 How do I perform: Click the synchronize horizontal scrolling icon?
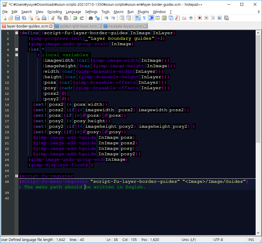(129, 18)
